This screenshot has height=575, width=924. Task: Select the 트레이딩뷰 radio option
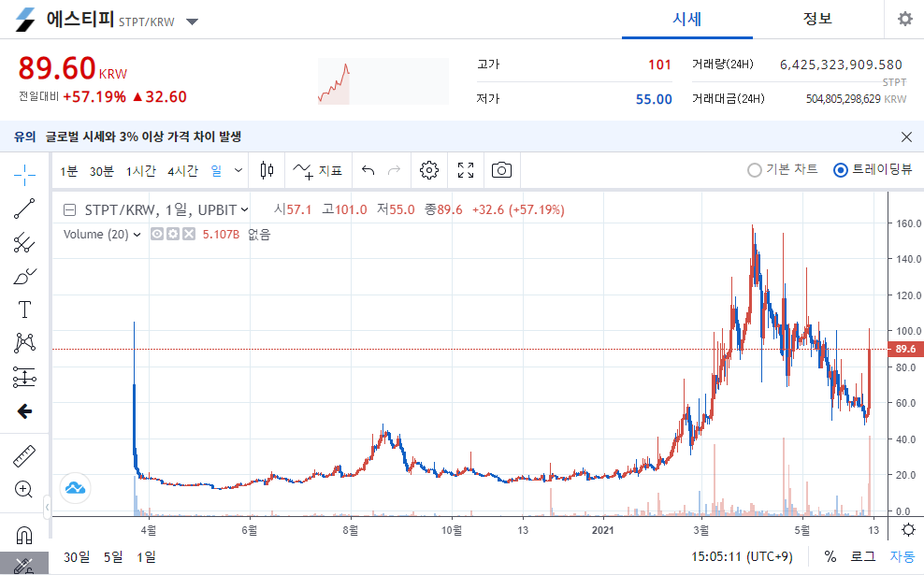[873, 169]
